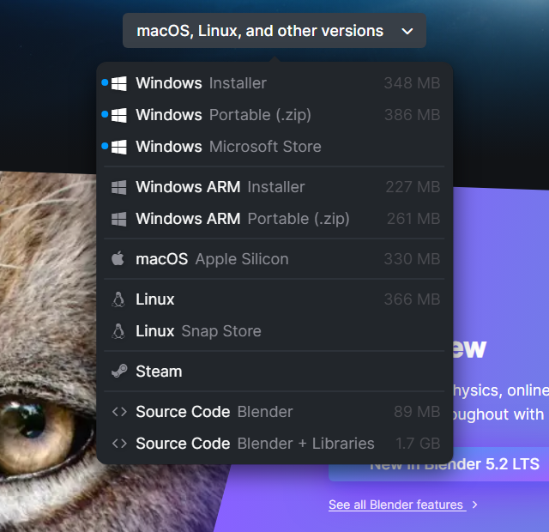Click the 227 MB size label
549x532 pixels.
413,187
